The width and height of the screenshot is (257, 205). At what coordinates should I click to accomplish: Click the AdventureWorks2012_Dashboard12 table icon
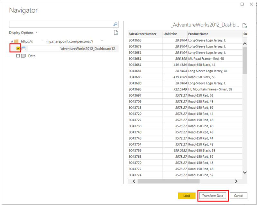pos(23,48)
